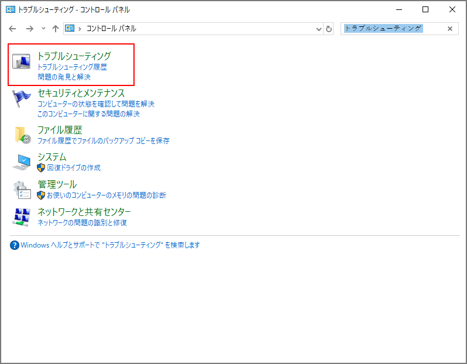Open トラブルシューティング履歴 link
This screenshot has width=467, height=364.
tap(72, 67)
